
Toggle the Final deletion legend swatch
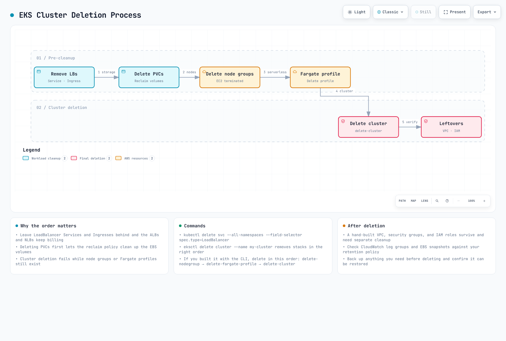pyautogui.click(x=74, y=158)
